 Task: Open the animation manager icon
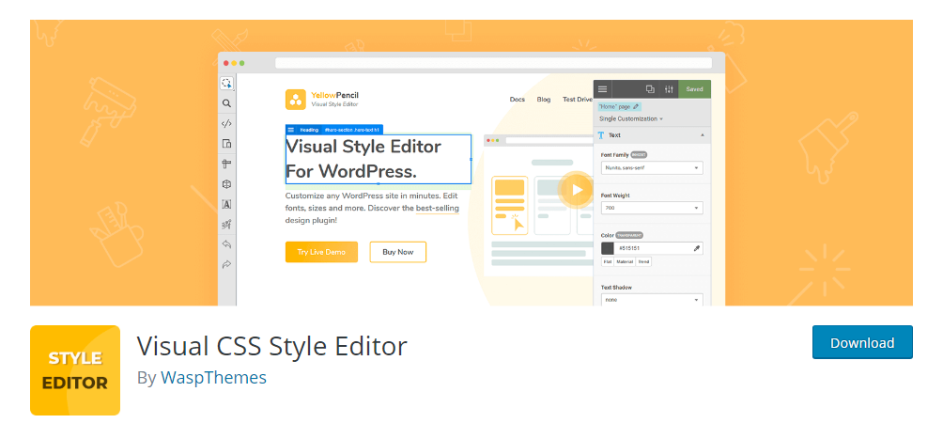point(226,225)
